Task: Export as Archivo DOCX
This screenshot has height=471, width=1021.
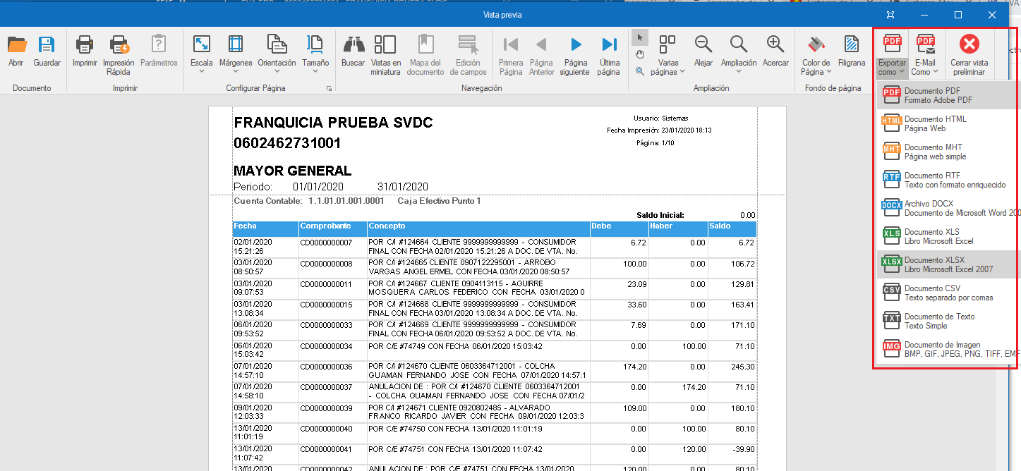Action: tap(947, 208)
